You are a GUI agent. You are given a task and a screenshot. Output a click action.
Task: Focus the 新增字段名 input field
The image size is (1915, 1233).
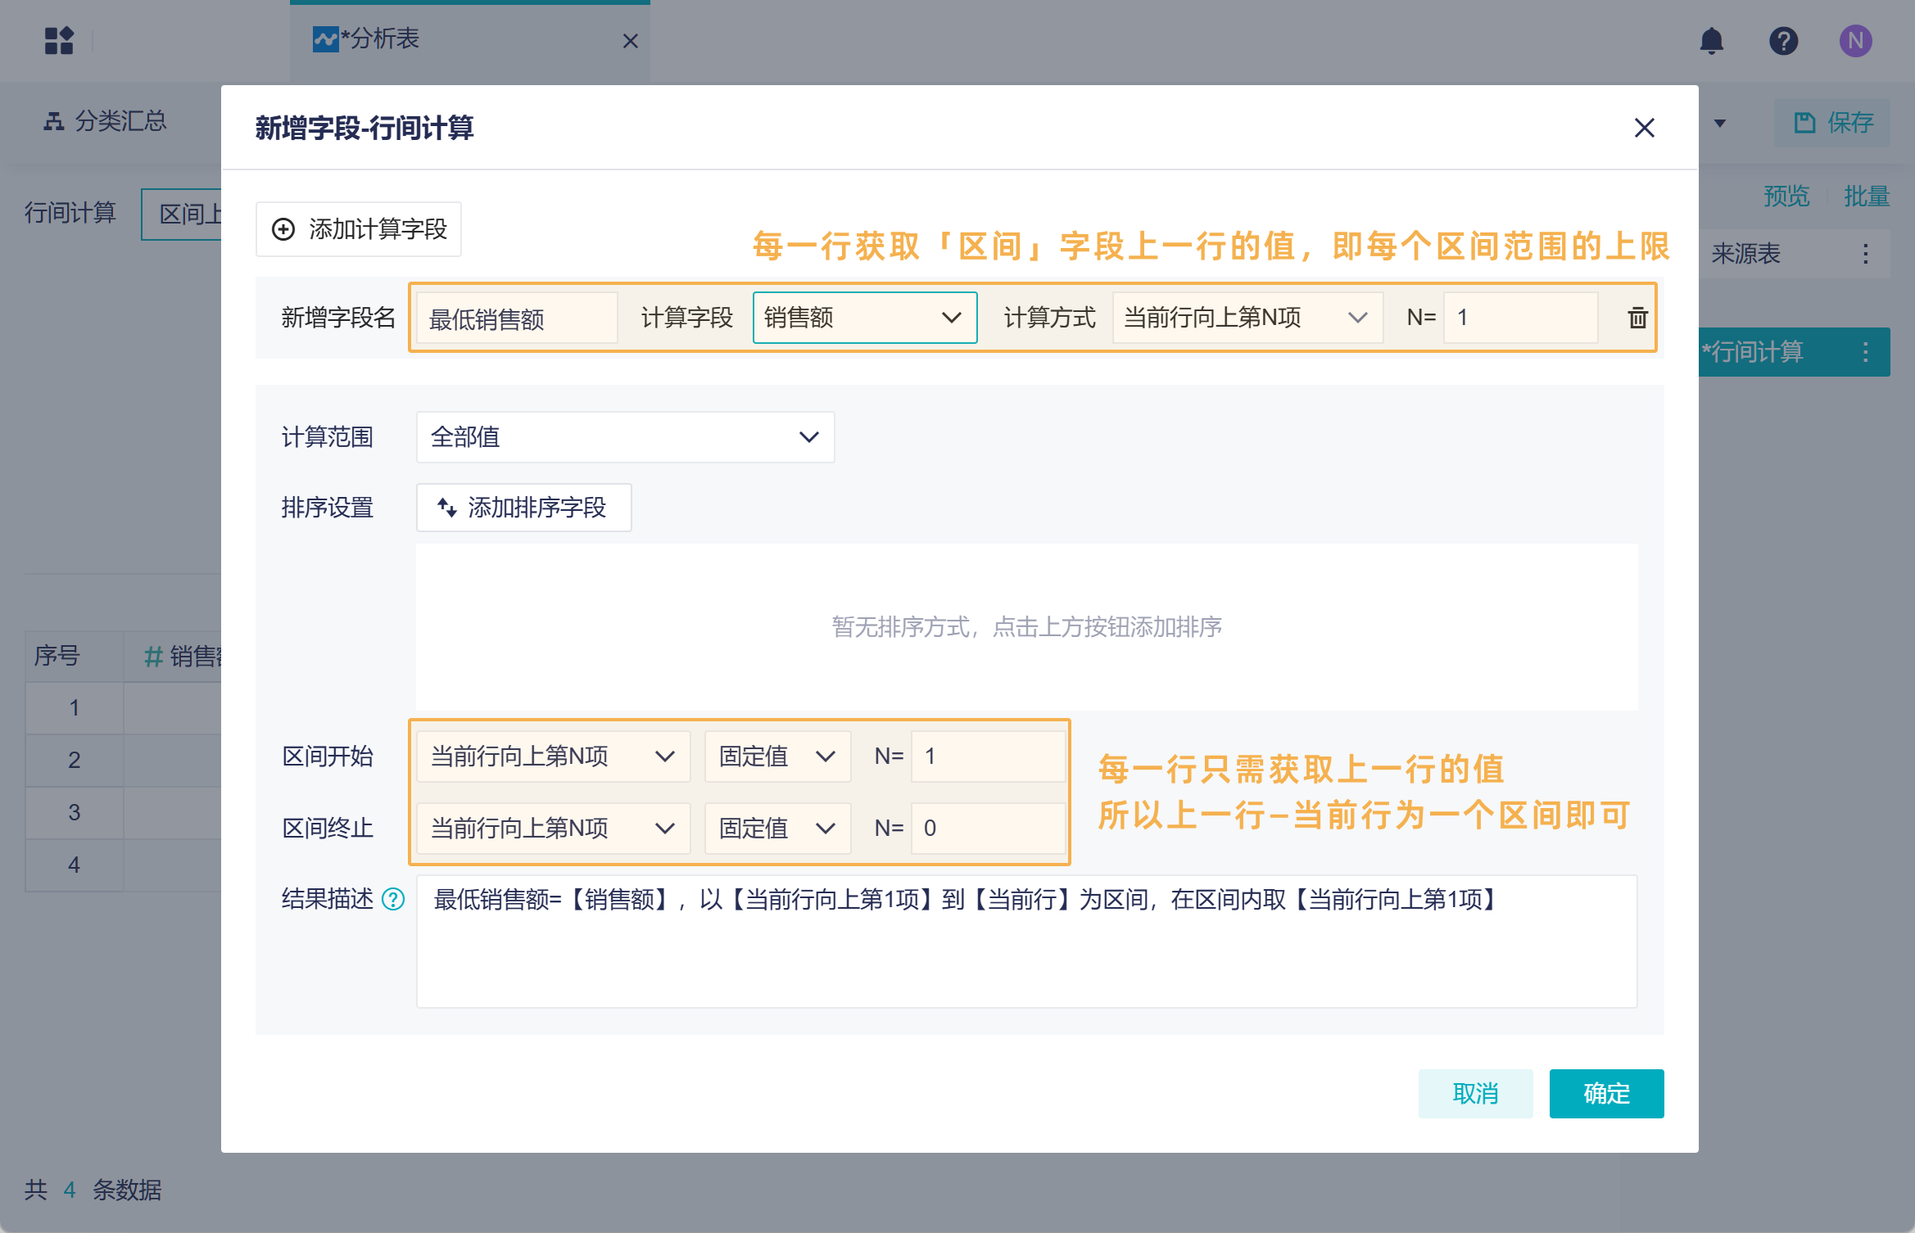coord(516,318)
